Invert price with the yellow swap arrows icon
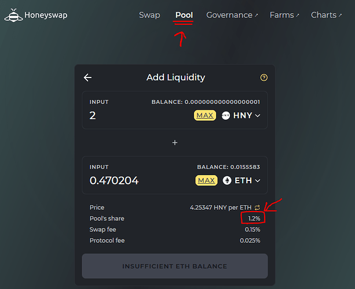Viewport: 355px width, 289px height. click(257, 208)
